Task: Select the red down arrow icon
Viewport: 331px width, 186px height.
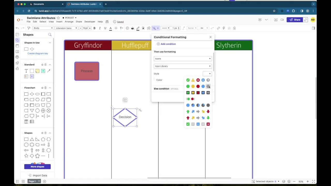Action: (x=208, y=112)
